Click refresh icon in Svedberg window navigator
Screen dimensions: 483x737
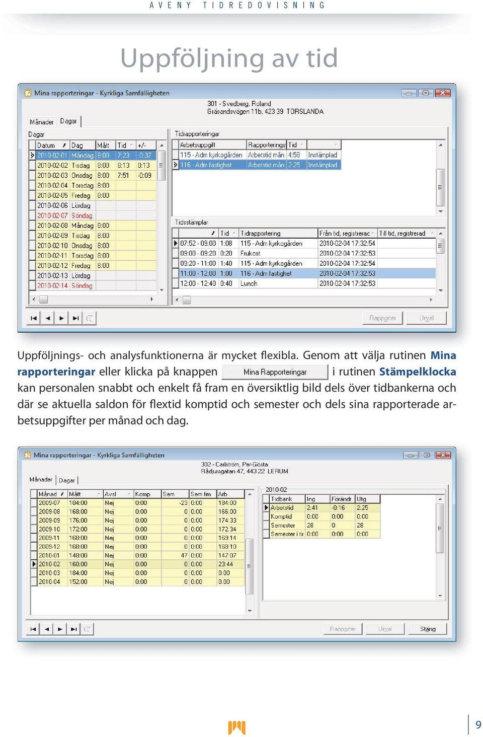click(x=90, y=318)
